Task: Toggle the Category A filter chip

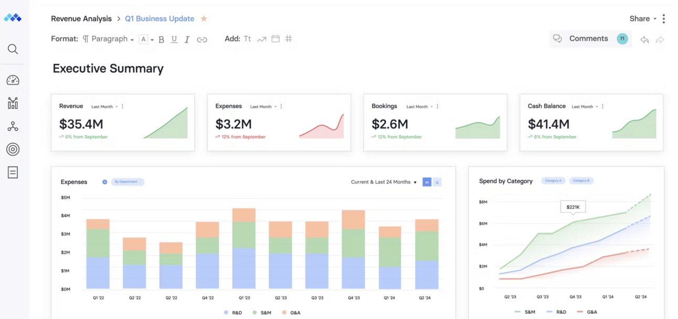Action: 553,180
